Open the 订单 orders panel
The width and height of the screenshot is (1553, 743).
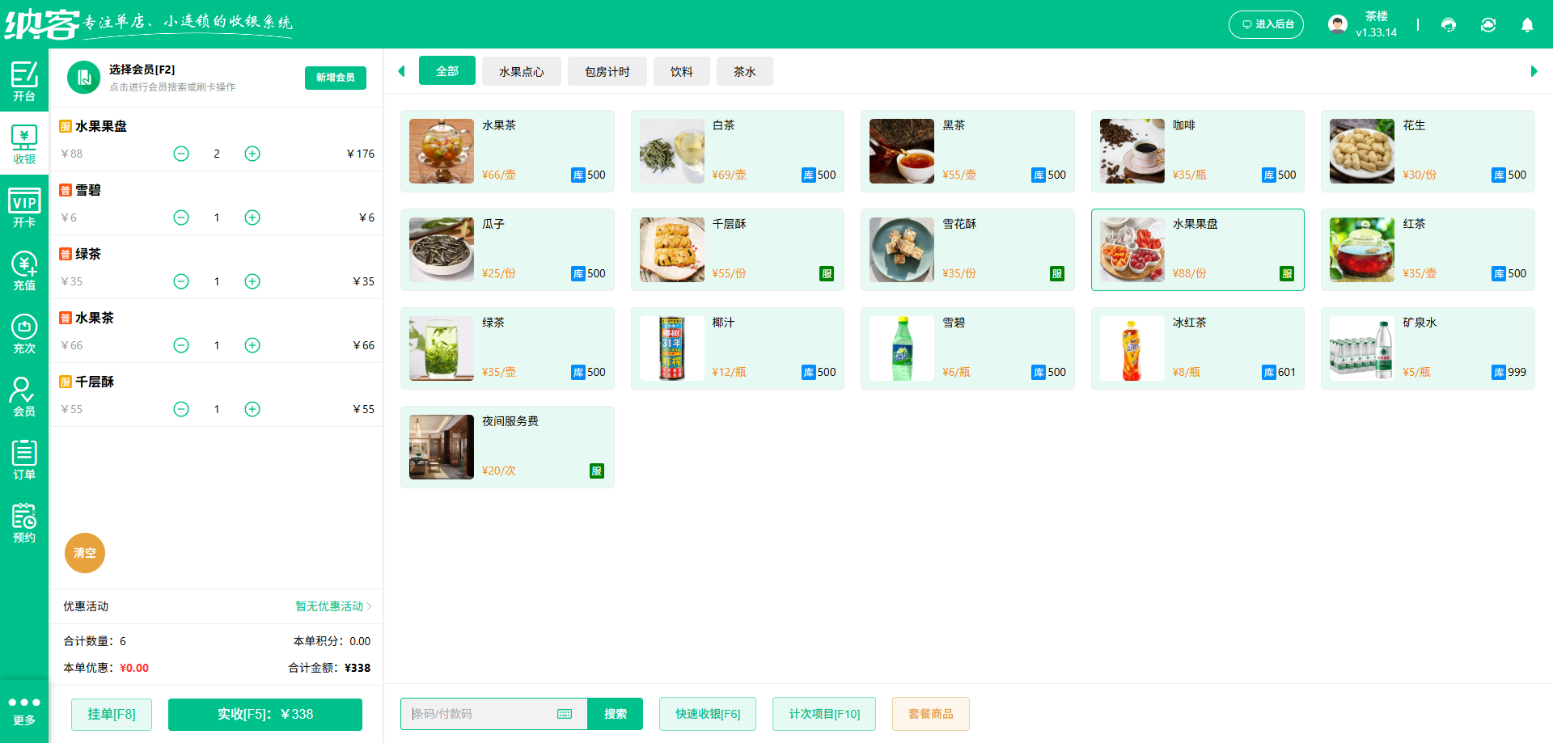tap(24, 459)
